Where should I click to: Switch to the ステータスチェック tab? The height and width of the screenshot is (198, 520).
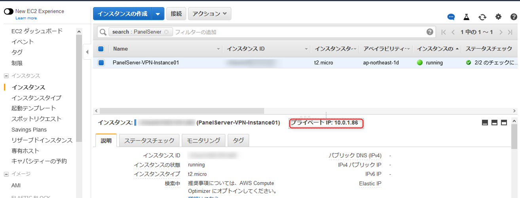149,140
